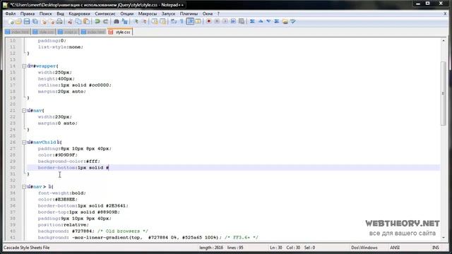Collapse the div#wrapper fold marker
Screen dimensions: 452x254
point(24,66)
